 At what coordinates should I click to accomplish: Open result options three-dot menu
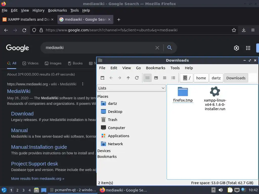pos(83,84)
